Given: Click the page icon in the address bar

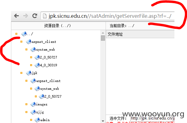Looking at the screenshot, I should click(45, 16).
